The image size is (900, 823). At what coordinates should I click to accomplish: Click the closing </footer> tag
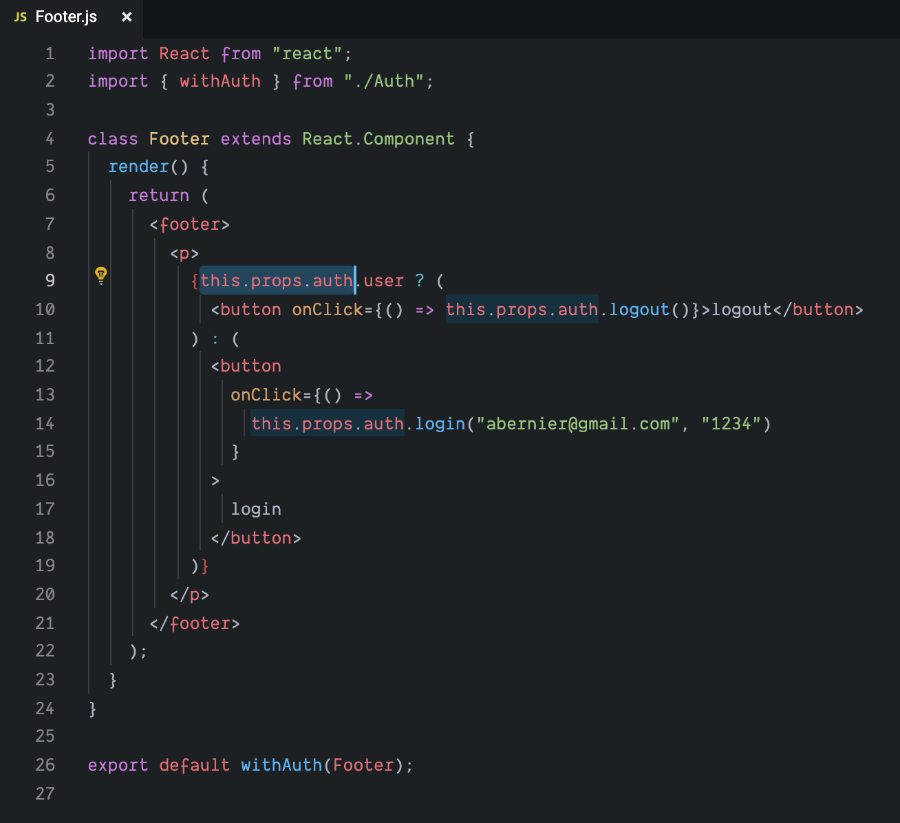coord(195,624)
